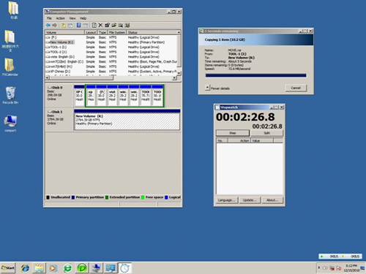
Task: Select the (F:) partition block in Disk 0
Action: 101,96
